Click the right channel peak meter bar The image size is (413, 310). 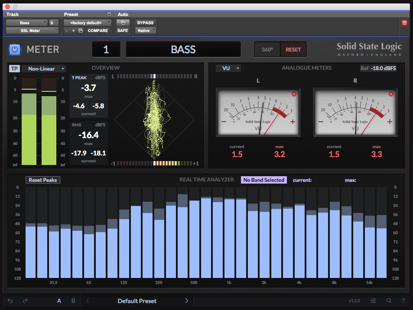(x=49, y=120)
